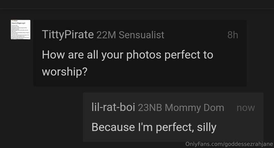
Task: Click the 8h comment timestamp
Action: [x=233, y=35]
